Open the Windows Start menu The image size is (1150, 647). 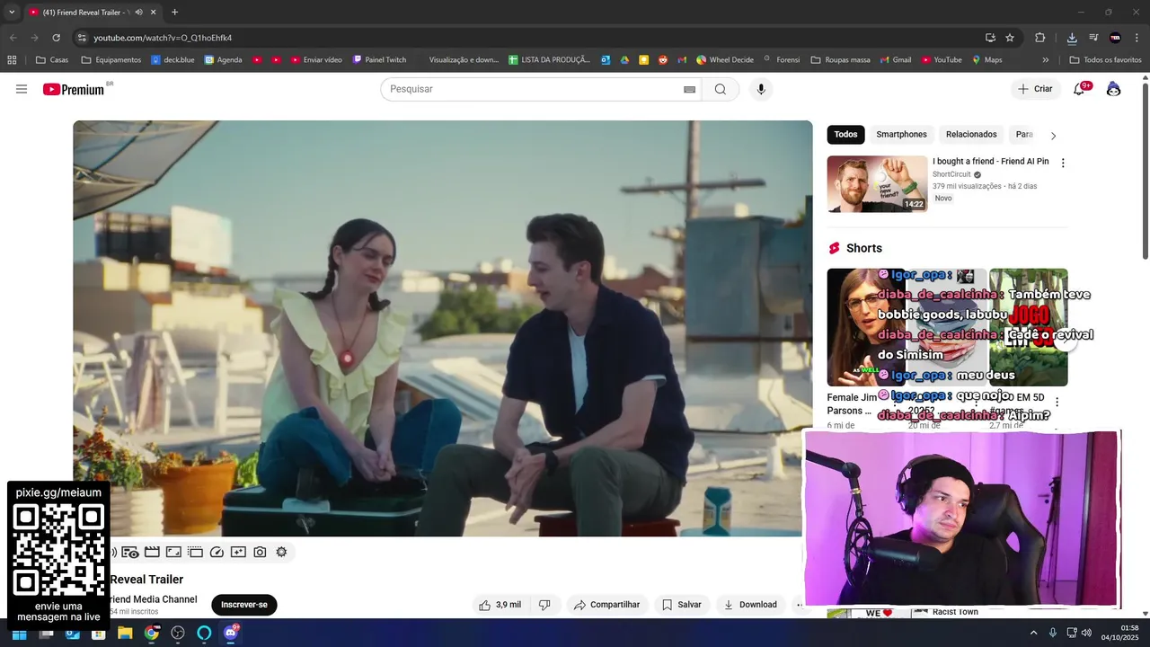(x=18, y=634)
